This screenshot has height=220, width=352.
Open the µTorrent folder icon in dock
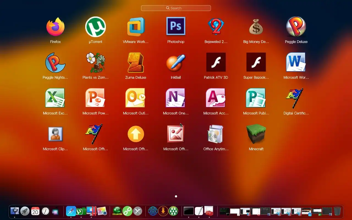click(x=81, y=211)
